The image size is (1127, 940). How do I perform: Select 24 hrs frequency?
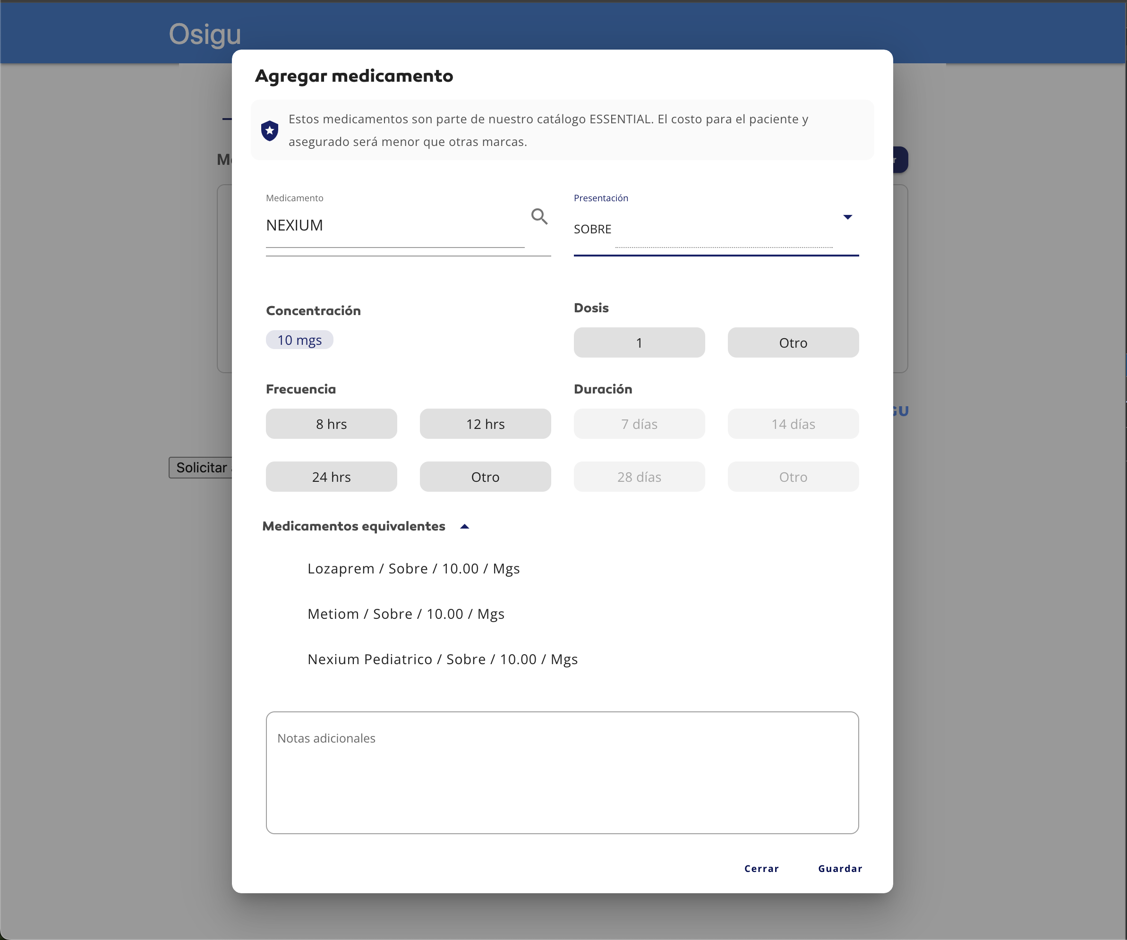tap(331, 477)
